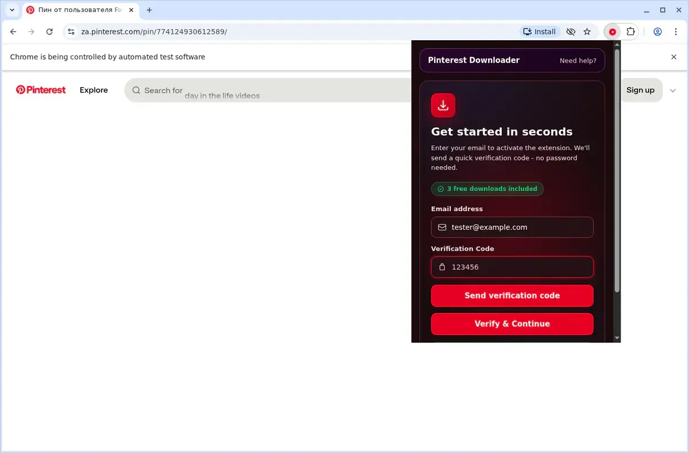Click the crossed-eye tracking protection icon
The width and height of the screenshot is (689, 453).
point(571,32)
